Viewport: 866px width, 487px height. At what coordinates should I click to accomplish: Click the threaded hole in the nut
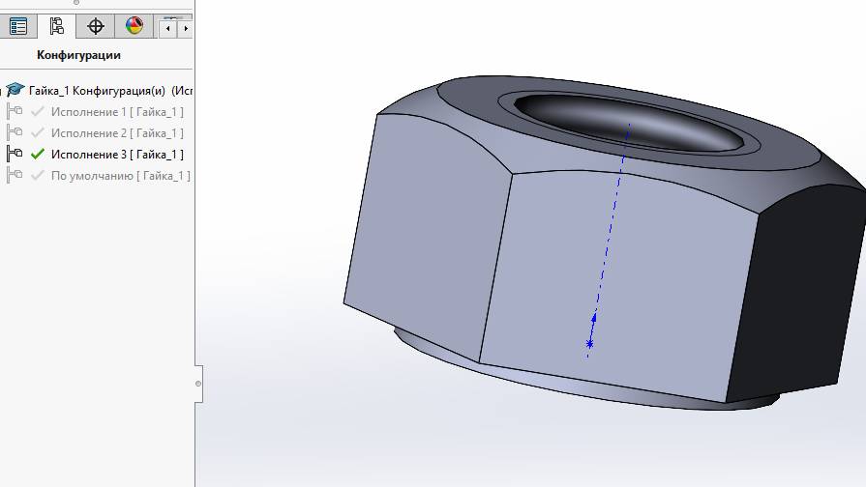coord(629,123)
